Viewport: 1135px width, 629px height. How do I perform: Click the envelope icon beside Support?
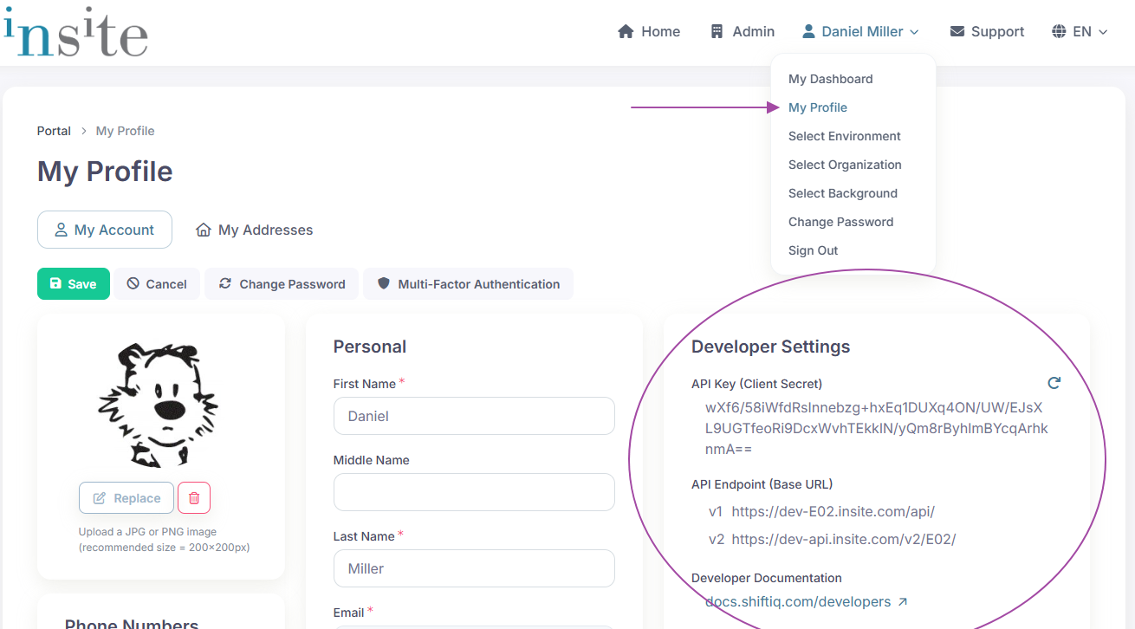pos(957,31)
